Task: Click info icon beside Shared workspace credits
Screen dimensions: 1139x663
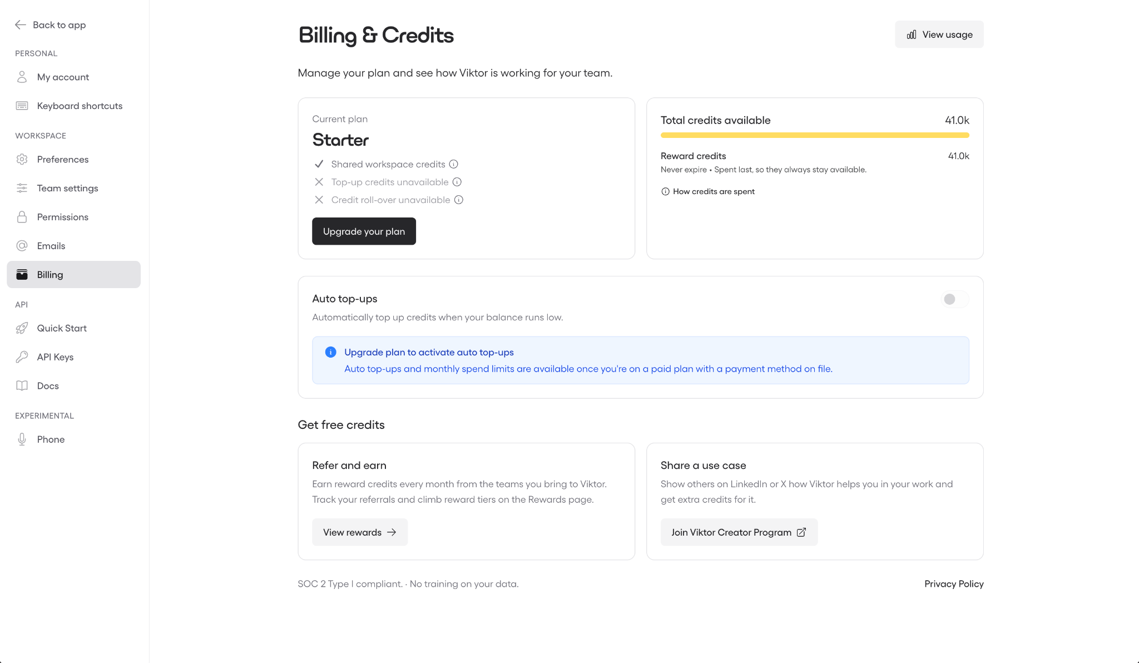Action: [x=454, y=164]
